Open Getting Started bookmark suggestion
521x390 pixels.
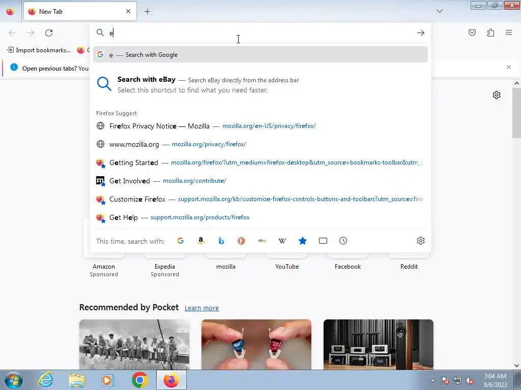pos(260,162)
